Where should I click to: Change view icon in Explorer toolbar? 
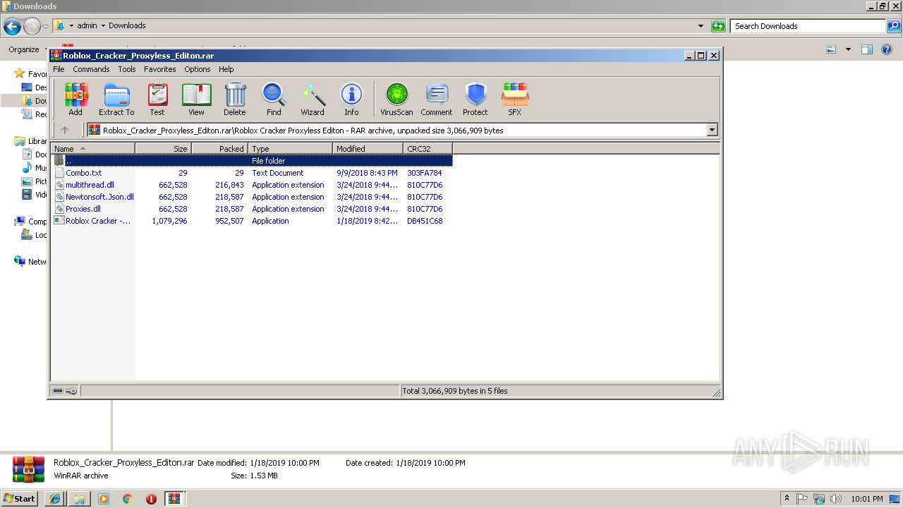pyautogui.click(x=831, y=49)
